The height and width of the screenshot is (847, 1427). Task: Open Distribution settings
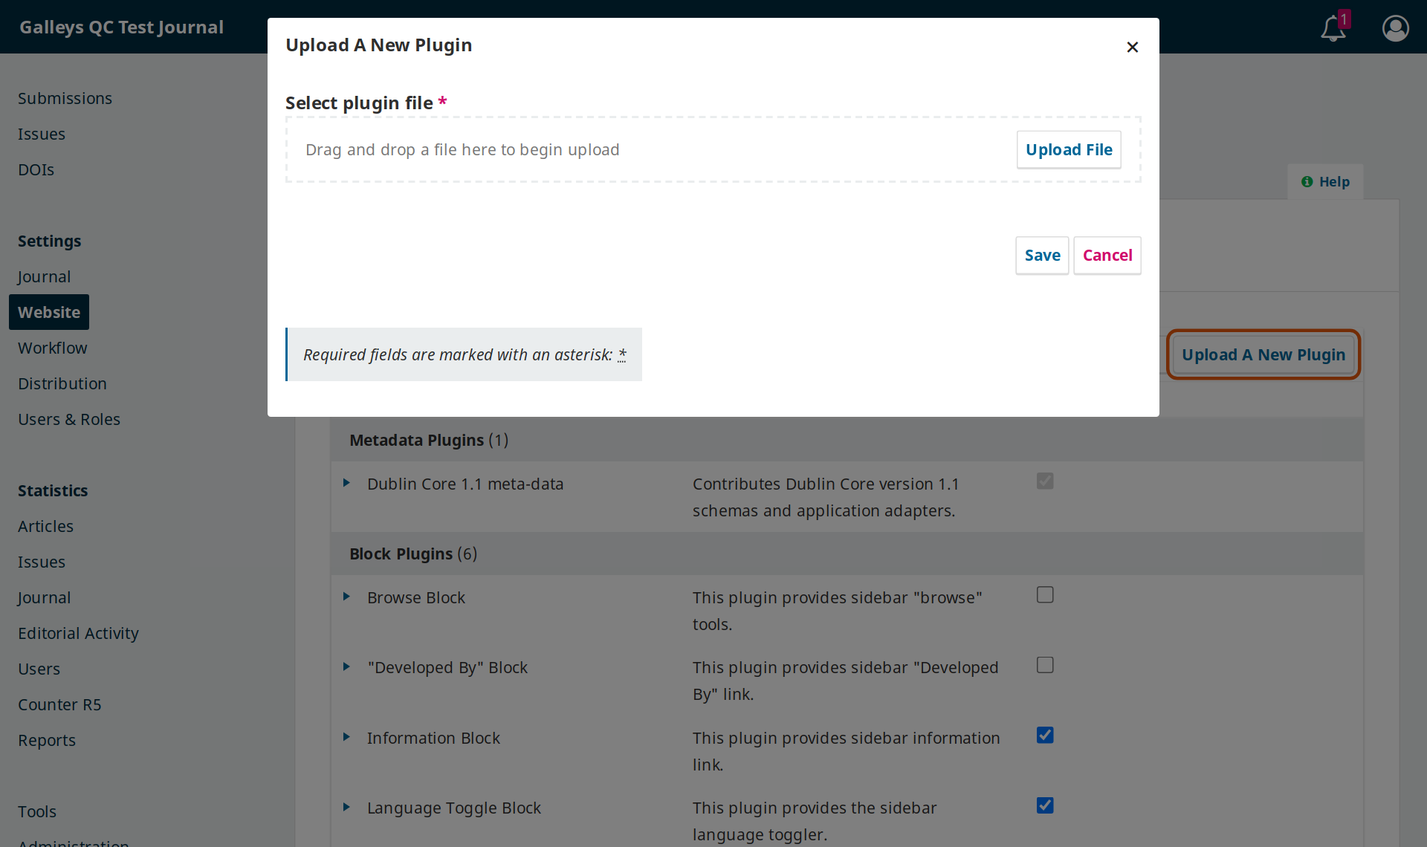pos(62,383)
